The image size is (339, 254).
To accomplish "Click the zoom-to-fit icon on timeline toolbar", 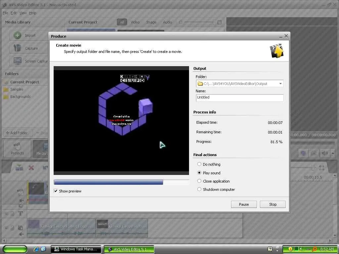I will (x=322, y=168).
